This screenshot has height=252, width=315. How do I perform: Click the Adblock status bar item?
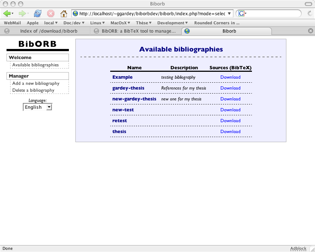pos(298,248)
